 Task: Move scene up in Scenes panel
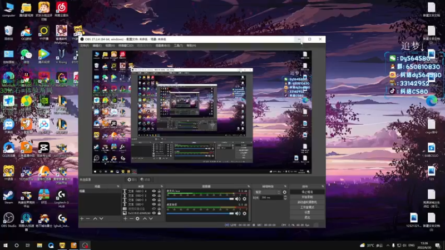95,218
